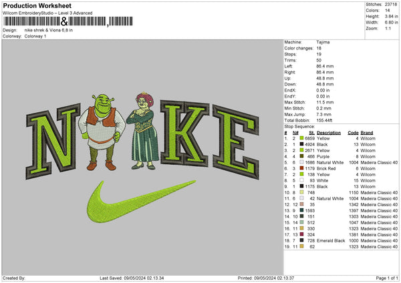
Task: Click the Height value 3.84 in
Action: pos(391,16)
